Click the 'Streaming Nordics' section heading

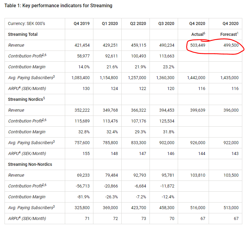pyautogui.click(x=25, y=99)
